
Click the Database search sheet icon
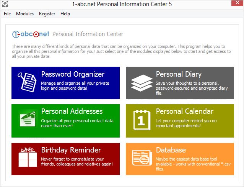[x=141, y=158]
